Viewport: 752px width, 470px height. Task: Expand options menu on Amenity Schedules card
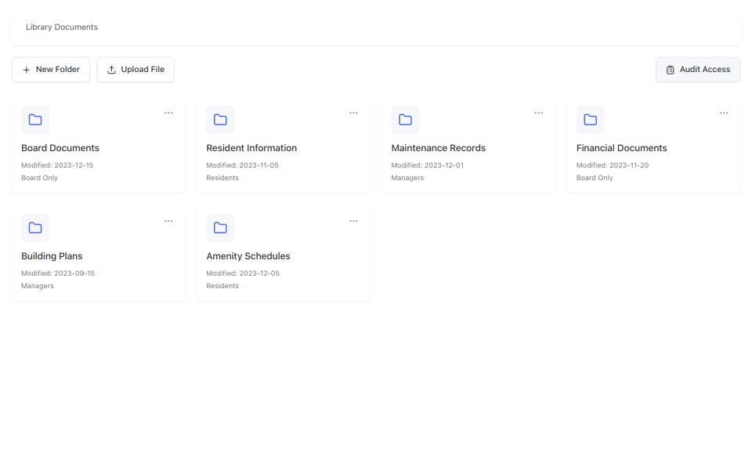point(353,221)
